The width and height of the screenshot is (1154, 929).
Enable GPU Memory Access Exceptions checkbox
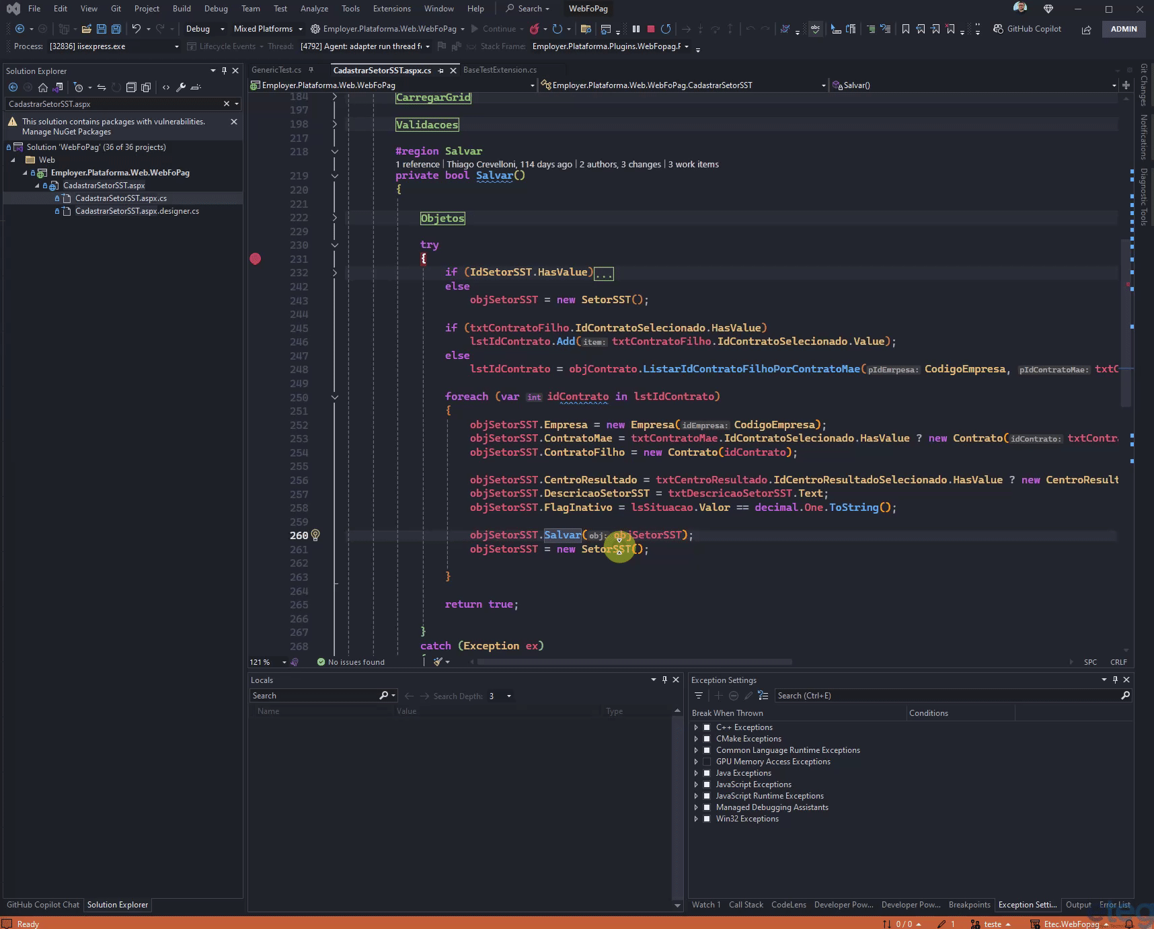(x=707, y=762)
